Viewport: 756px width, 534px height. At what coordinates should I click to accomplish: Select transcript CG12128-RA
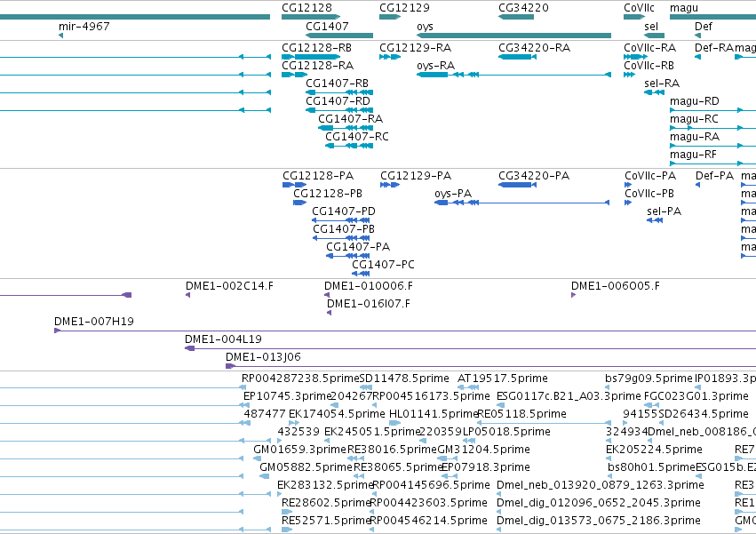[x=295, y=75]
